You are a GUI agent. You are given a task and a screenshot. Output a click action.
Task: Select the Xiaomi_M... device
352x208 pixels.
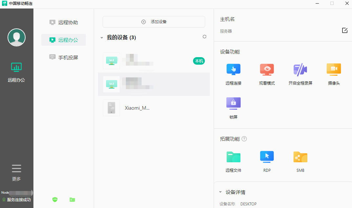click(x=137, y=108)
